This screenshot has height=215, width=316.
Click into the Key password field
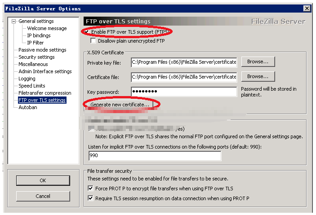point(183,92)
